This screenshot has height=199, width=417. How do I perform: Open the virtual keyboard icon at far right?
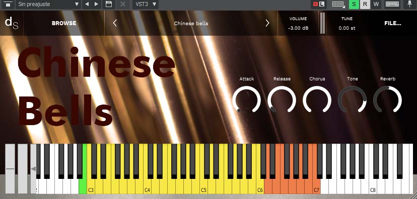tap(392, 4)
